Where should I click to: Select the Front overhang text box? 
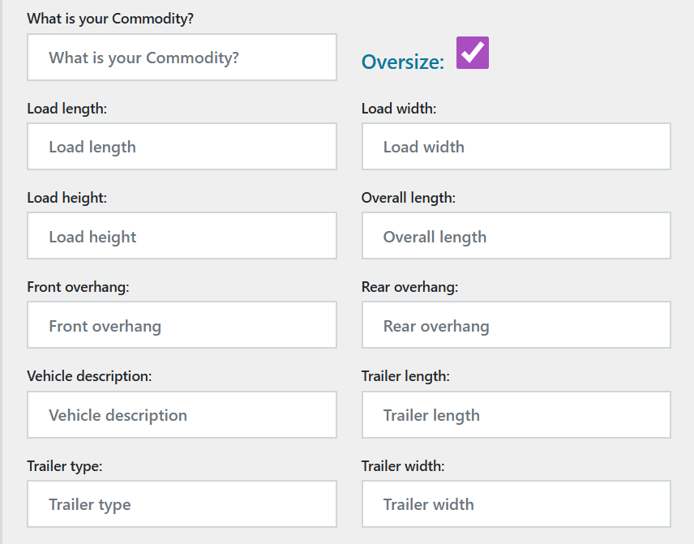[182, 325]
